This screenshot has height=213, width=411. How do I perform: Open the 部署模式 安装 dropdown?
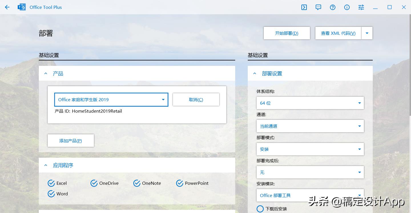(x=310, y=149)
